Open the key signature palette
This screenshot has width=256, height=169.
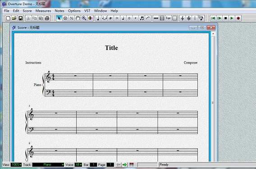pos(189,18)
